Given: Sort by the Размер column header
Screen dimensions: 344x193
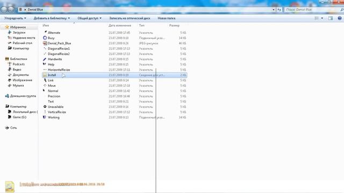Looking at the screenshot, I should click(174, 25).
